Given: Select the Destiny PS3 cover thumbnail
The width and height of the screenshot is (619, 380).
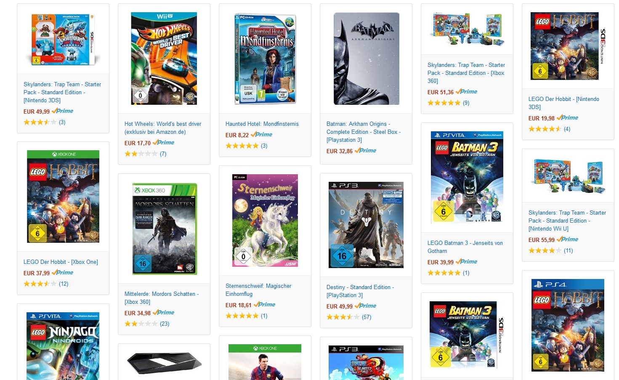Looking at the screenshot, I should point(366,225).
